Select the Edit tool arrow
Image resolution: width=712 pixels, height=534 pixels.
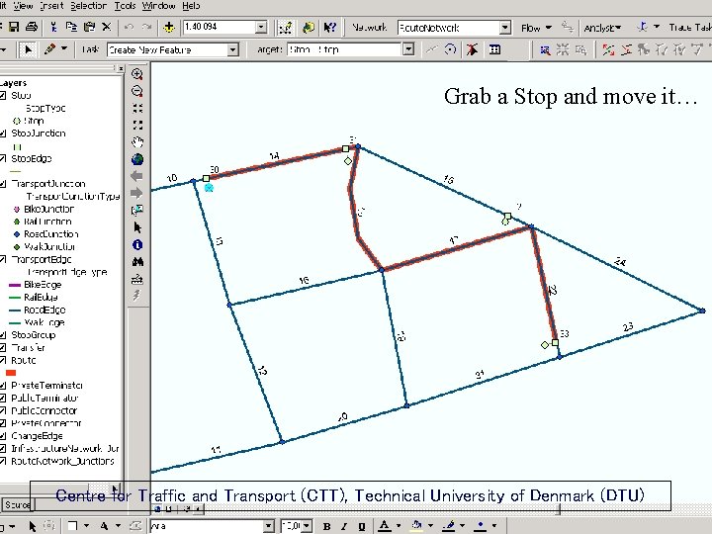click(28, 49)
